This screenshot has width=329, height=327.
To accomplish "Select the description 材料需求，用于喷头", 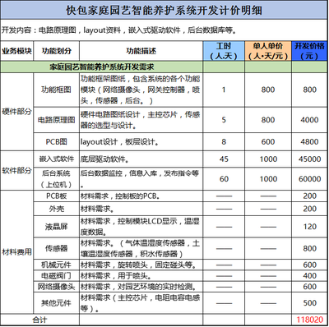I will tap(141, 276).
